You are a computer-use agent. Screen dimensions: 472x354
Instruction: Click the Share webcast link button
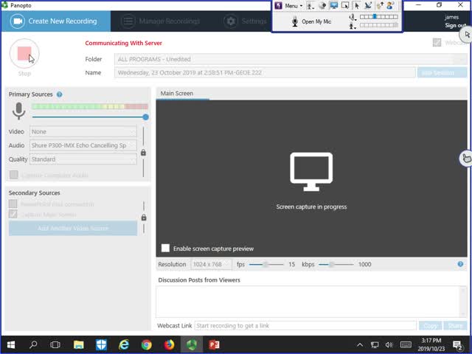(455, 325)
